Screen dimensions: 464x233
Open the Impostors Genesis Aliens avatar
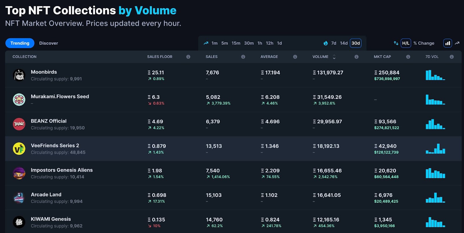(19, 173)
